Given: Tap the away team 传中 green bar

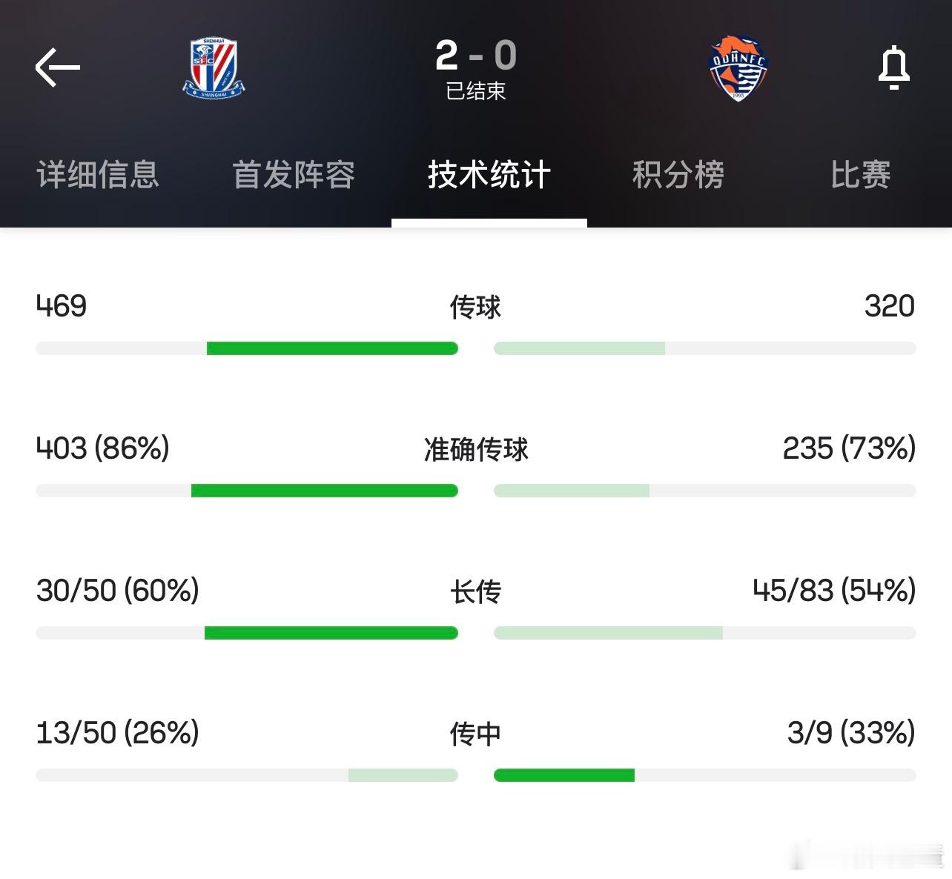Looking at the screenshot, I should pos(564,775).
